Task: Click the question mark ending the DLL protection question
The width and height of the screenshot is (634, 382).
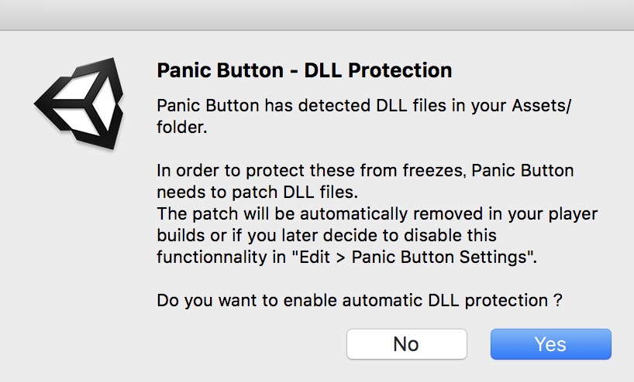Action: [557, 300]
